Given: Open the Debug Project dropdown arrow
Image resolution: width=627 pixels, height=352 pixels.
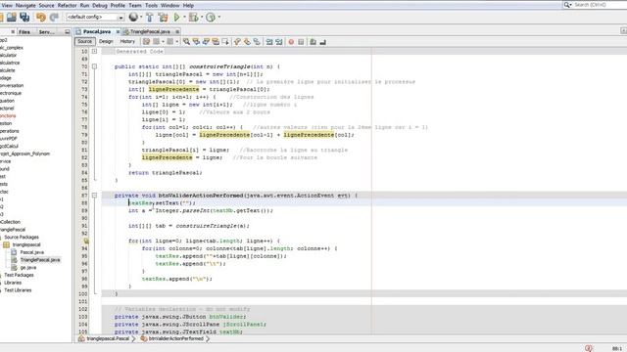Looking at the screenshot, I should (x=202, y=18).
